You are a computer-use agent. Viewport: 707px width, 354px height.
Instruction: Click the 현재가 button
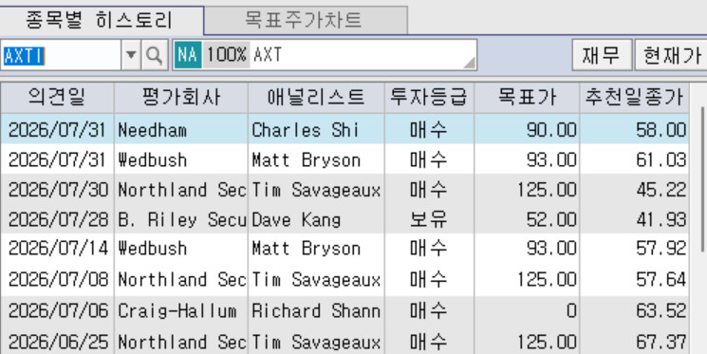[671, 55]
